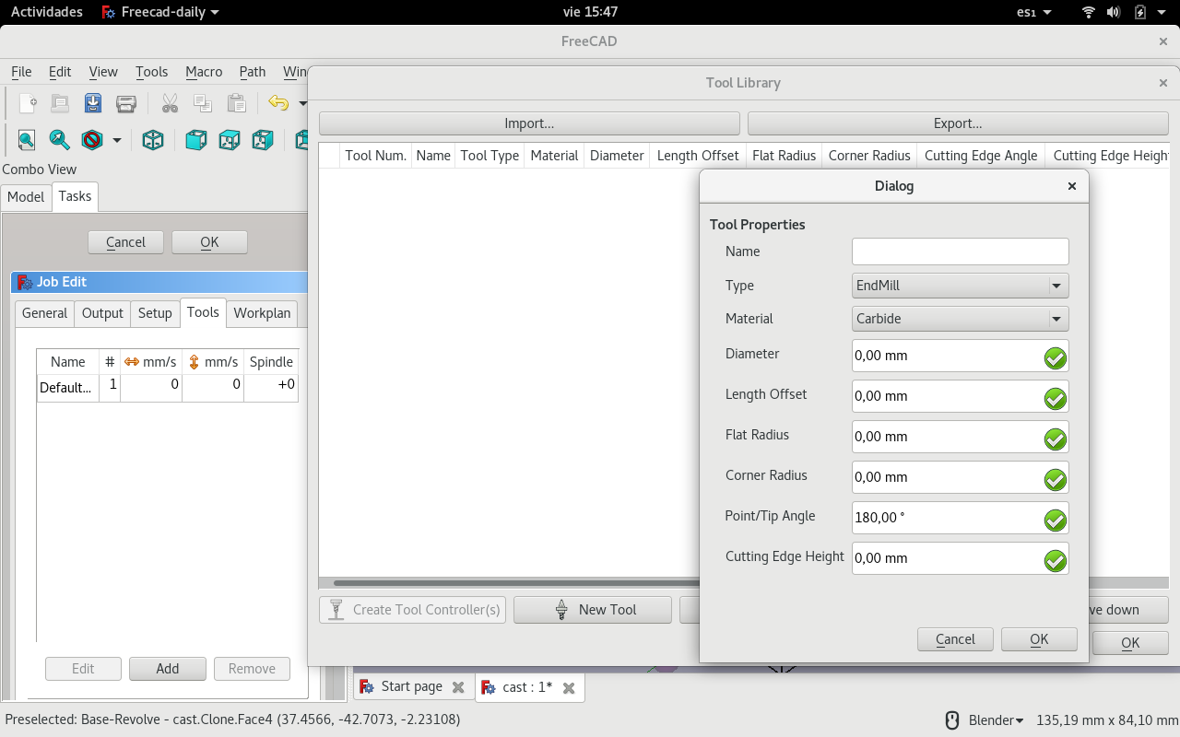Click Add in the Job Edit Tools tab
Image resolution: width=1180 pixels, height=737 pixels.
click(168, 669)
